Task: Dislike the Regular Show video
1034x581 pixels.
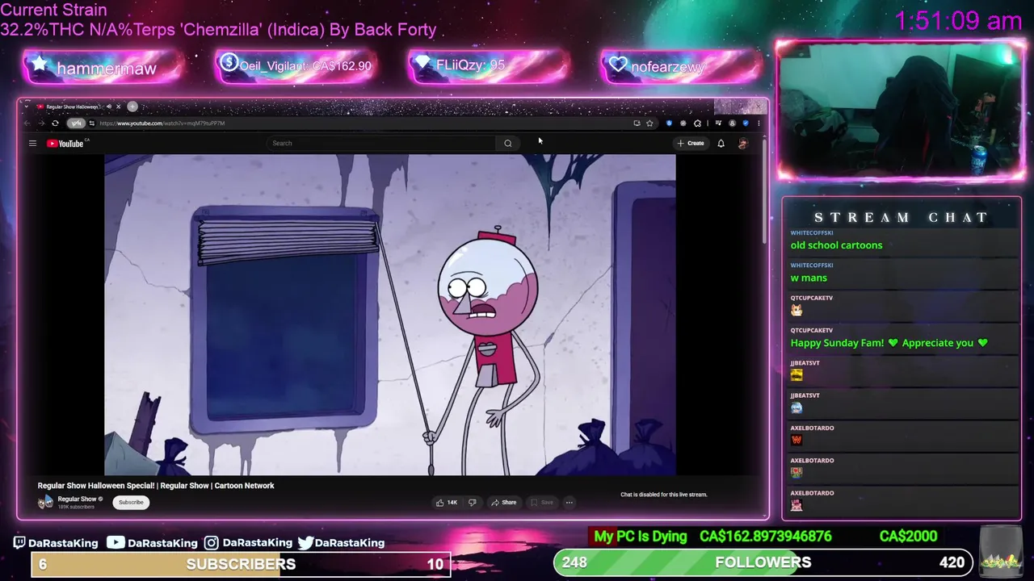Action: click(473, 502)
